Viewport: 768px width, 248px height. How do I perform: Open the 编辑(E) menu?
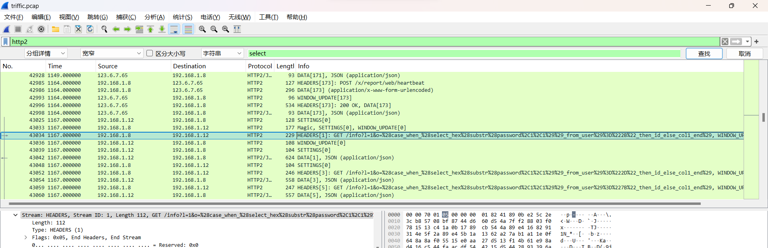click(x=41, y=17)
